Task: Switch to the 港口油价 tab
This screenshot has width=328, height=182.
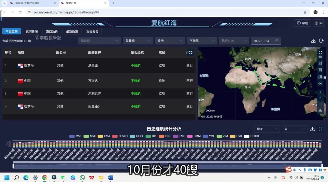Action: (x=52, y=31)
